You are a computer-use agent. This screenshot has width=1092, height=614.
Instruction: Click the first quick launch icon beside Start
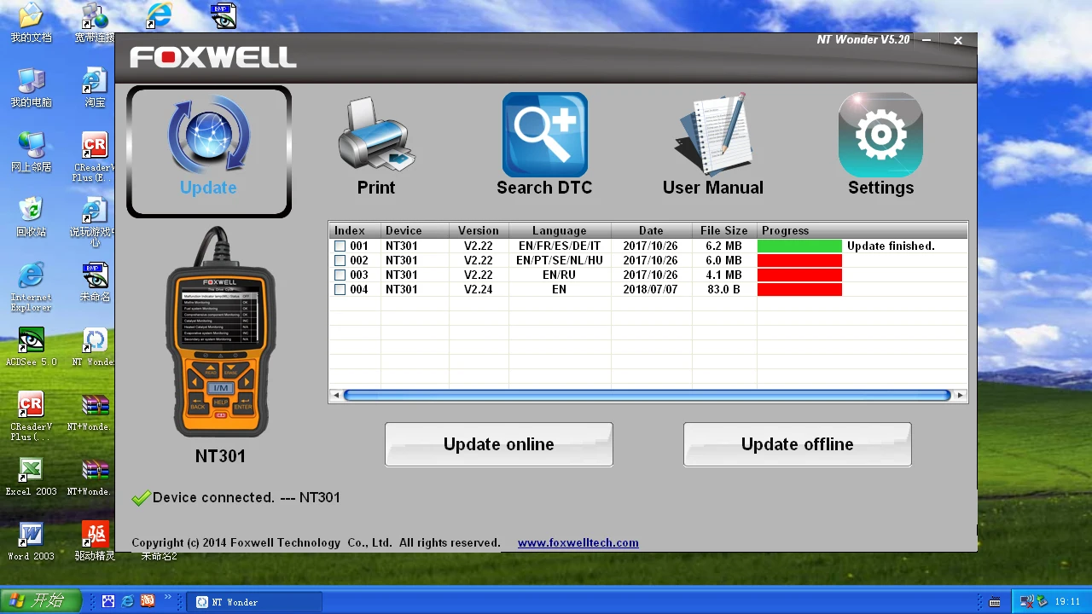tap(107, 601)
